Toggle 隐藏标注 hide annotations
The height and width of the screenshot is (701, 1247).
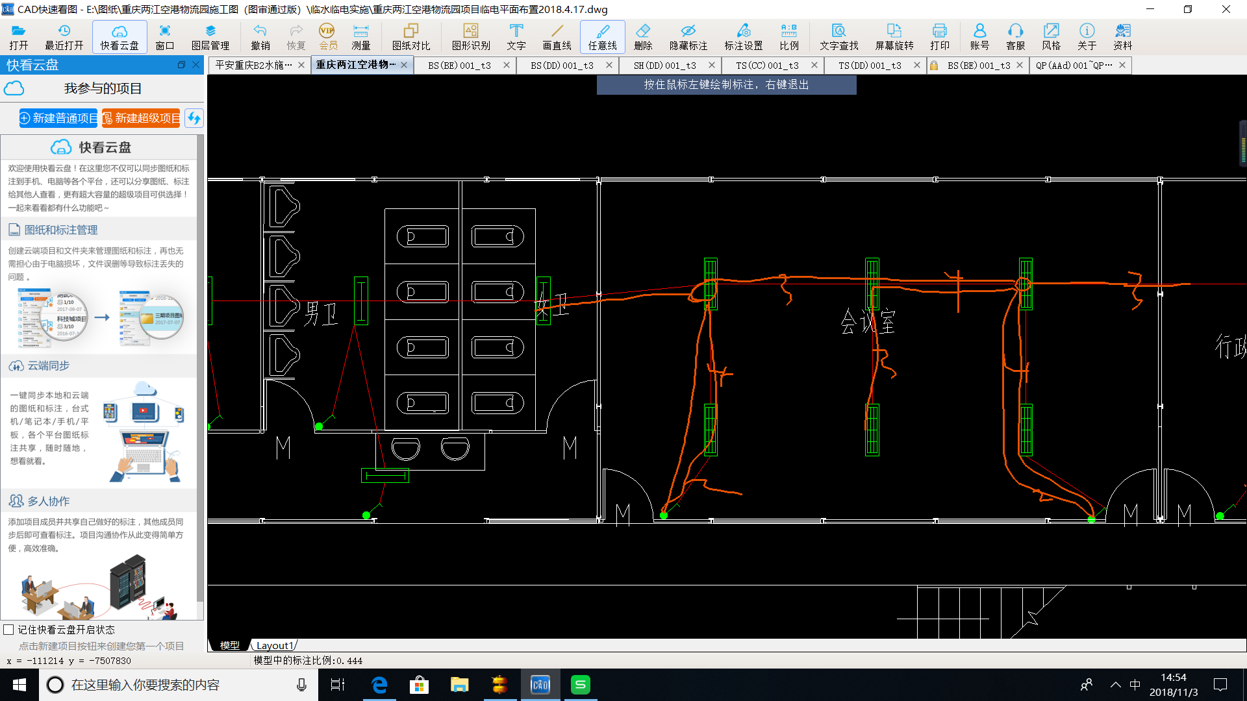[x=688, y=37]
